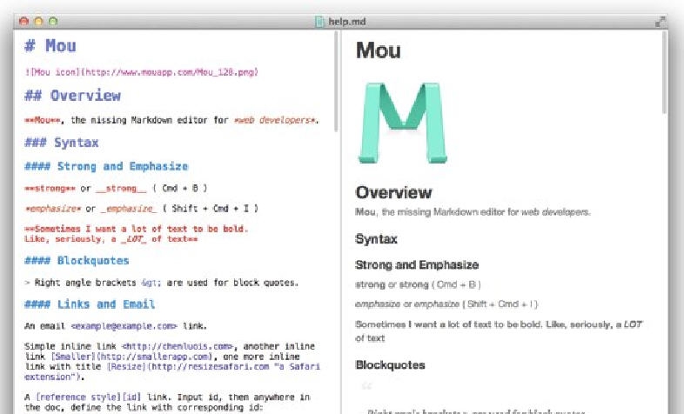Click the '#### Links and Email' editor heading

(x=90, y=304)
